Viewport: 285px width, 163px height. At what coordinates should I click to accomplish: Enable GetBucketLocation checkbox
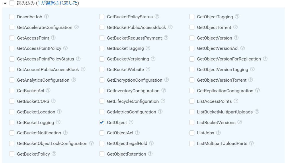point(12,112)
